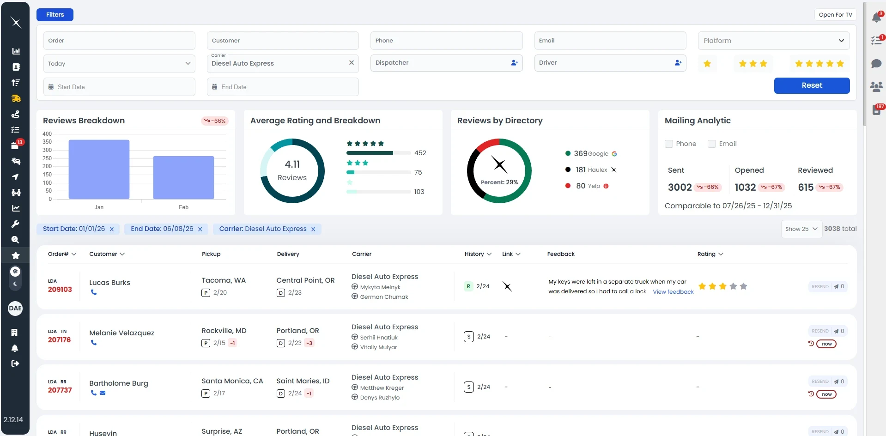Sort by Customer column header
This screenshot has width=886, height=436.
point(107,254)
